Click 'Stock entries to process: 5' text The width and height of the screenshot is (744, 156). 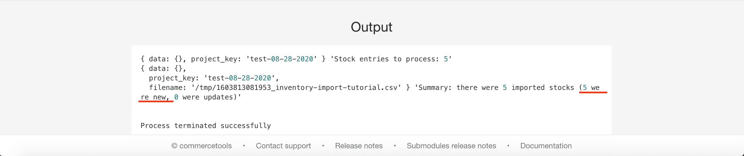pyautogui.click(x=391, y=59)
